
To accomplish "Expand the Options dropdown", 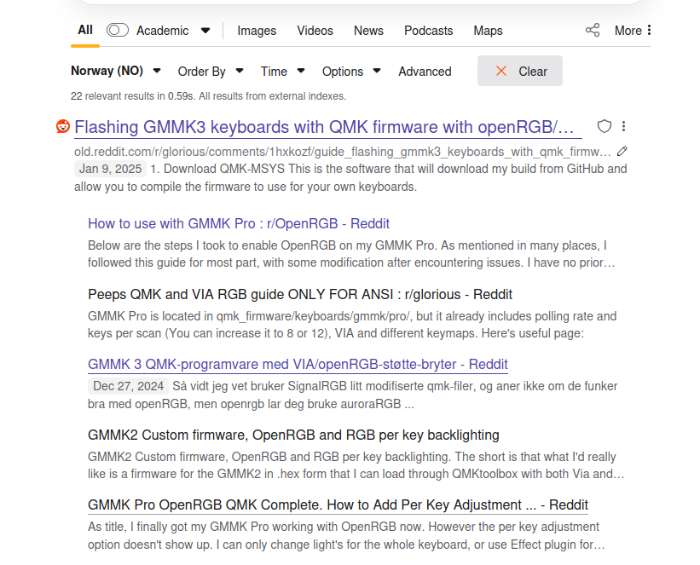I will [350, 72].
